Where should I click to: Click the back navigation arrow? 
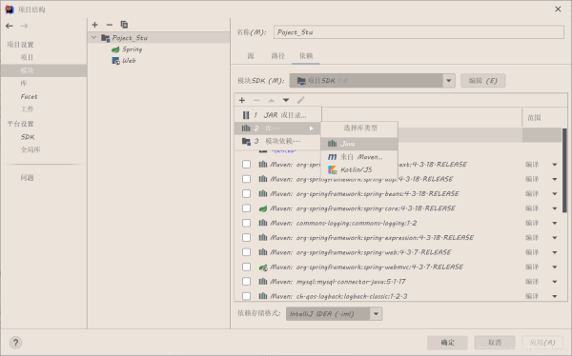pos(10,26)
